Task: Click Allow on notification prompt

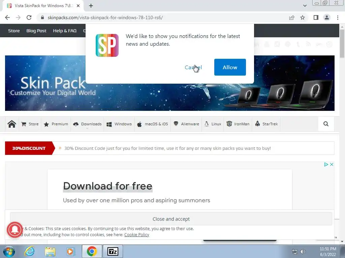Action: click(x=230, y=67)
